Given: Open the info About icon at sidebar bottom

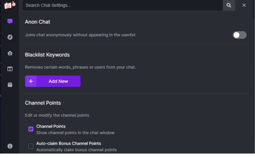Looking at the screenshot, I should 10,146.
